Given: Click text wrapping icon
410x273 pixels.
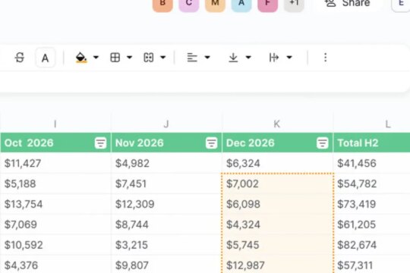Looking at the screenshot, I should (x=274, y=57).
